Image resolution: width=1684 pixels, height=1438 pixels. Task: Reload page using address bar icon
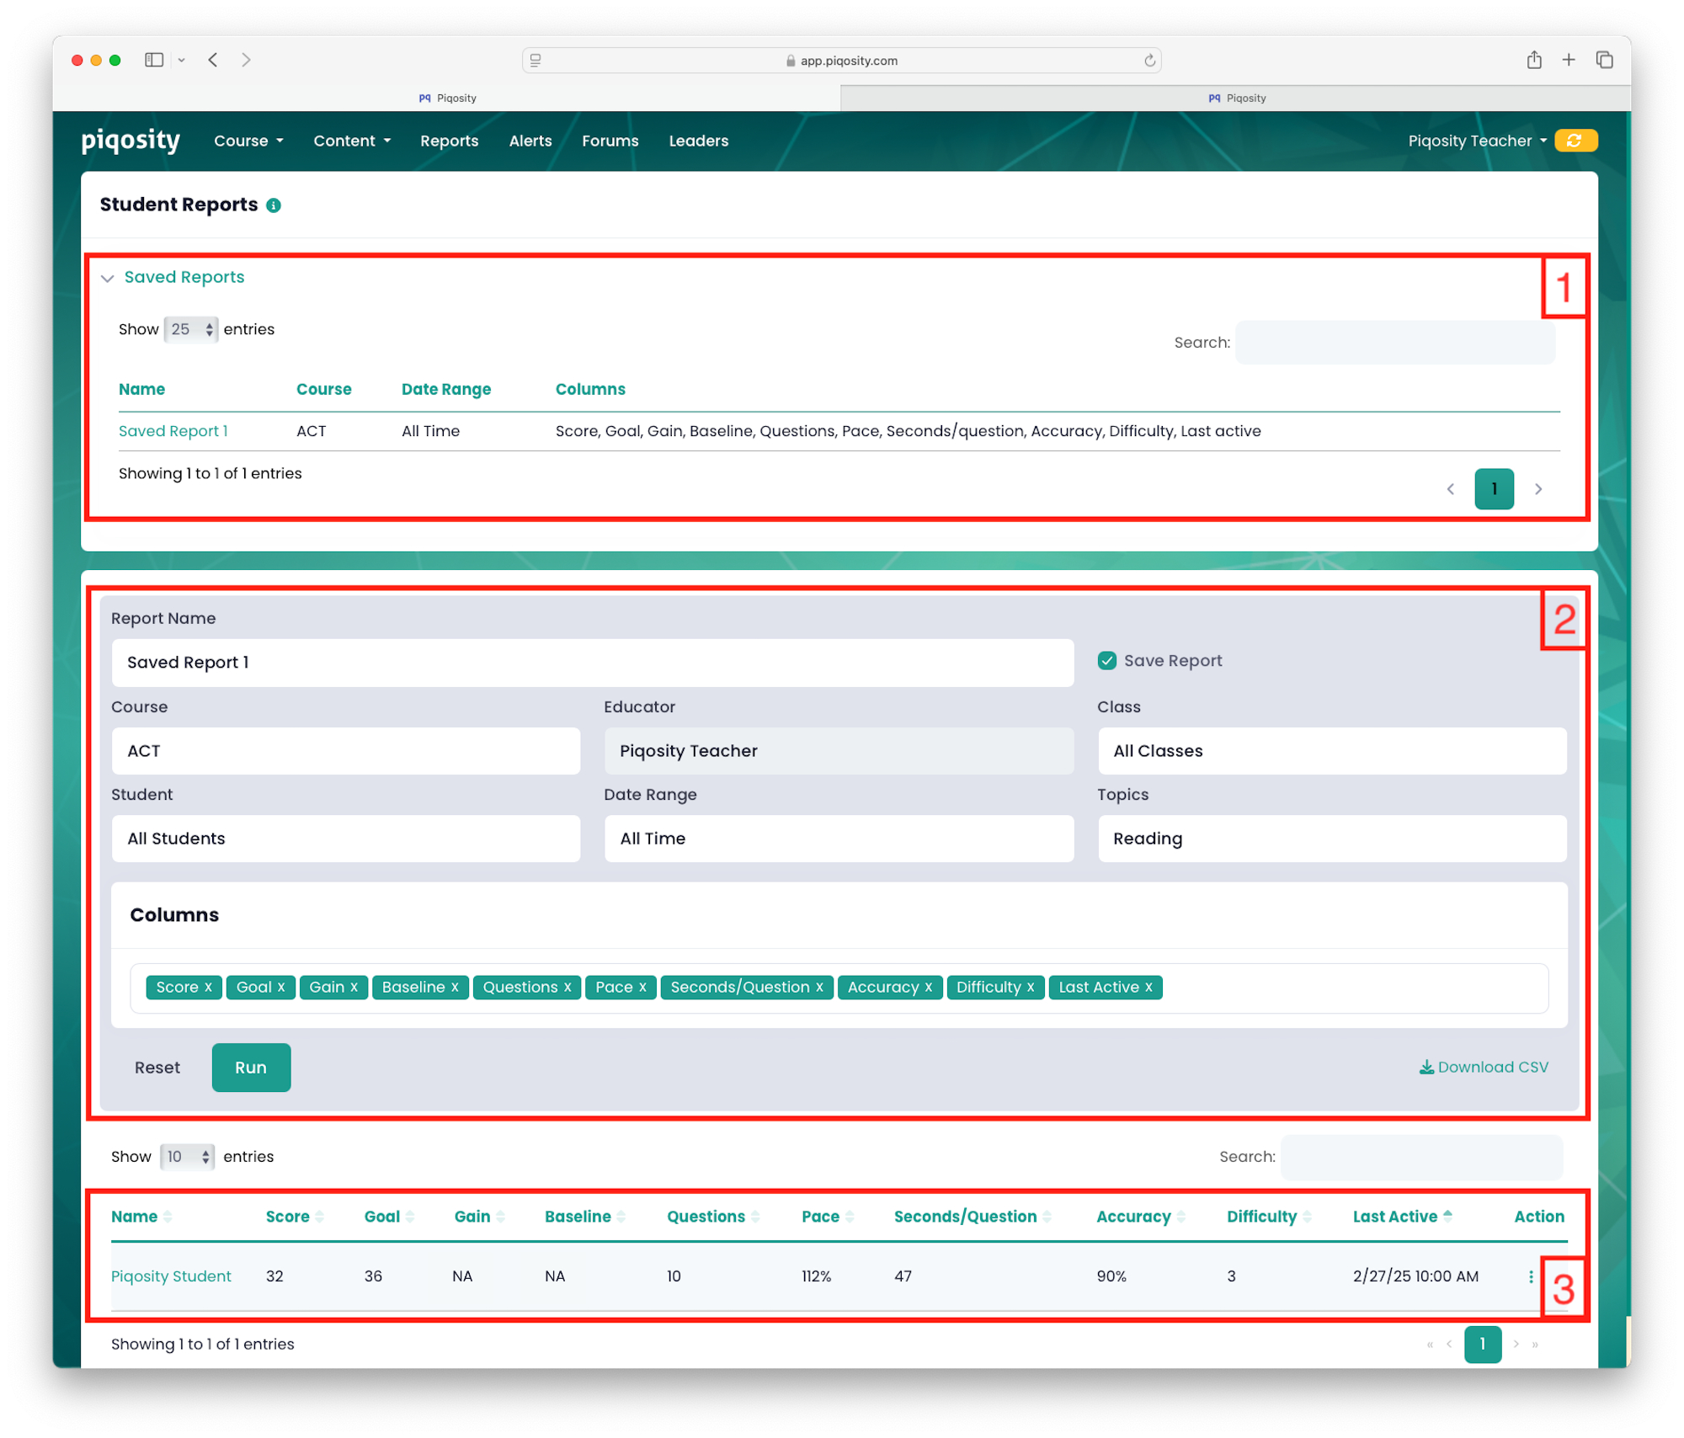click(x=1149, y=61)
